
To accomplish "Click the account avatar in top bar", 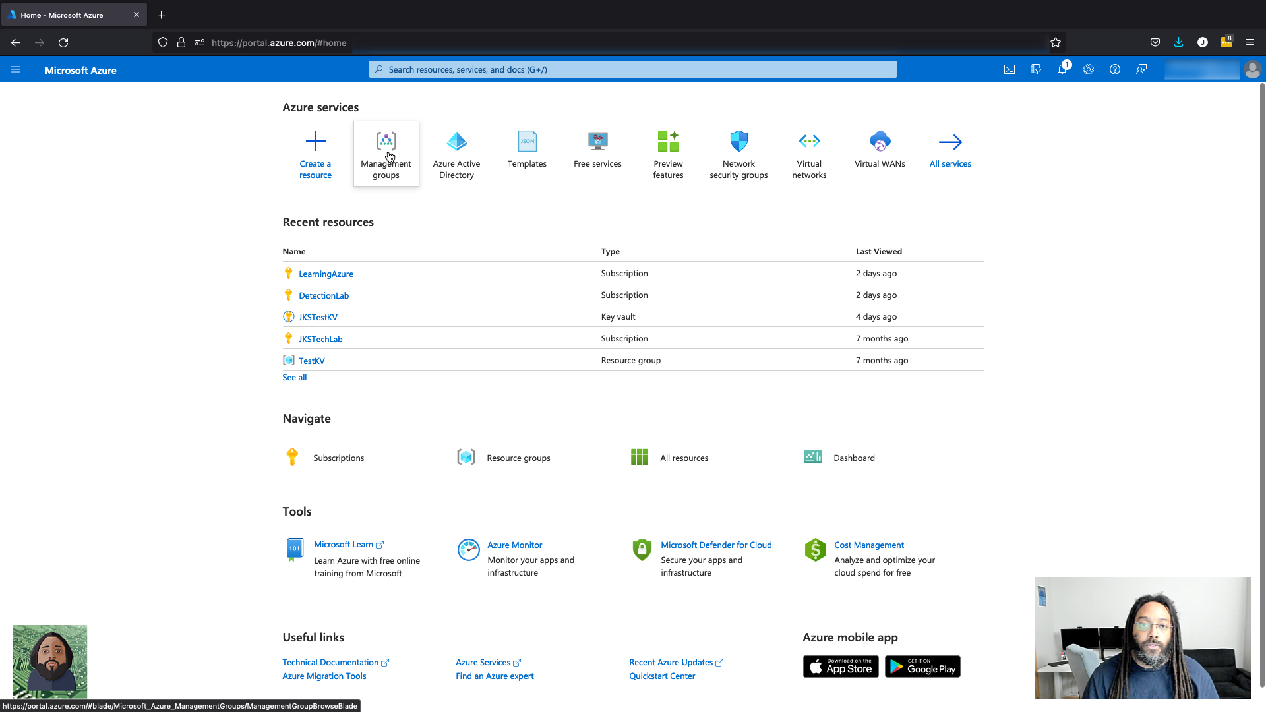I will click(x=1252, y=69).
